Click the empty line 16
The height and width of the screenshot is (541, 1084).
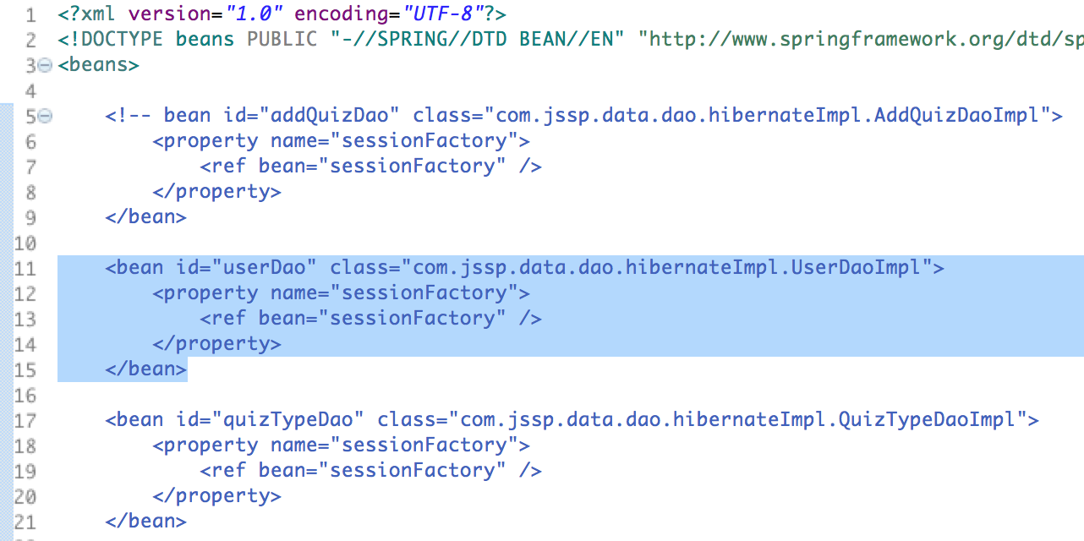tap(571, 395)
